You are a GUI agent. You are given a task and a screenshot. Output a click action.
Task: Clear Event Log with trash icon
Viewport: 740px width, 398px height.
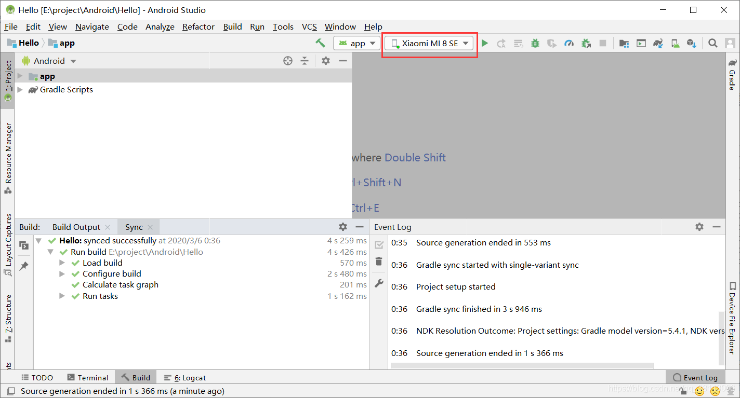(x=379, y=262)
